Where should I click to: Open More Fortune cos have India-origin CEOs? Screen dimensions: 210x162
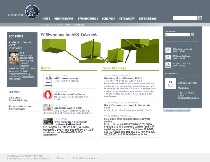click(x=127, y=106)
